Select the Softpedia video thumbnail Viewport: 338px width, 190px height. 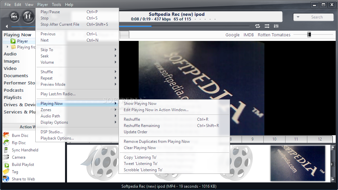click(x=298, y=163)
